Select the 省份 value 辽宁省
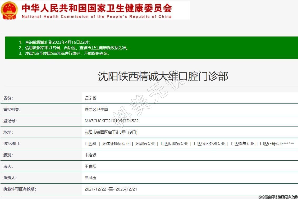Viewport: 298px width, 199px height. [90, 98]
